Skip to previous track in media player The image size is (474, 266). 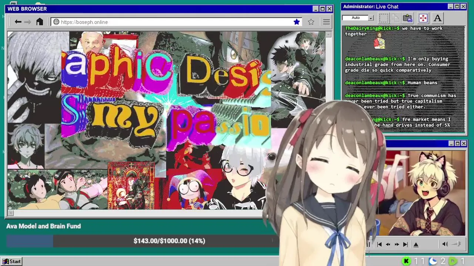pyautogui.click(x=379, y=244)
